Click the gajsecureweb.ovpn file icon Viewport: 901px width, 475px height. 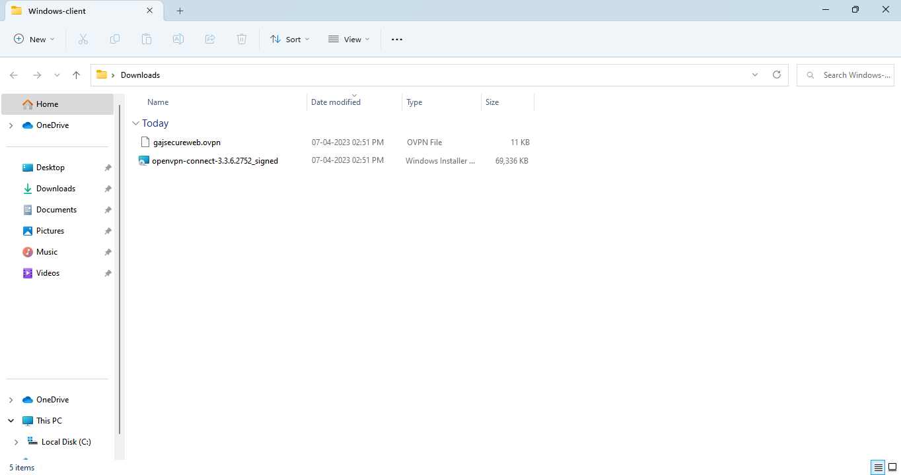pos(146,142)
